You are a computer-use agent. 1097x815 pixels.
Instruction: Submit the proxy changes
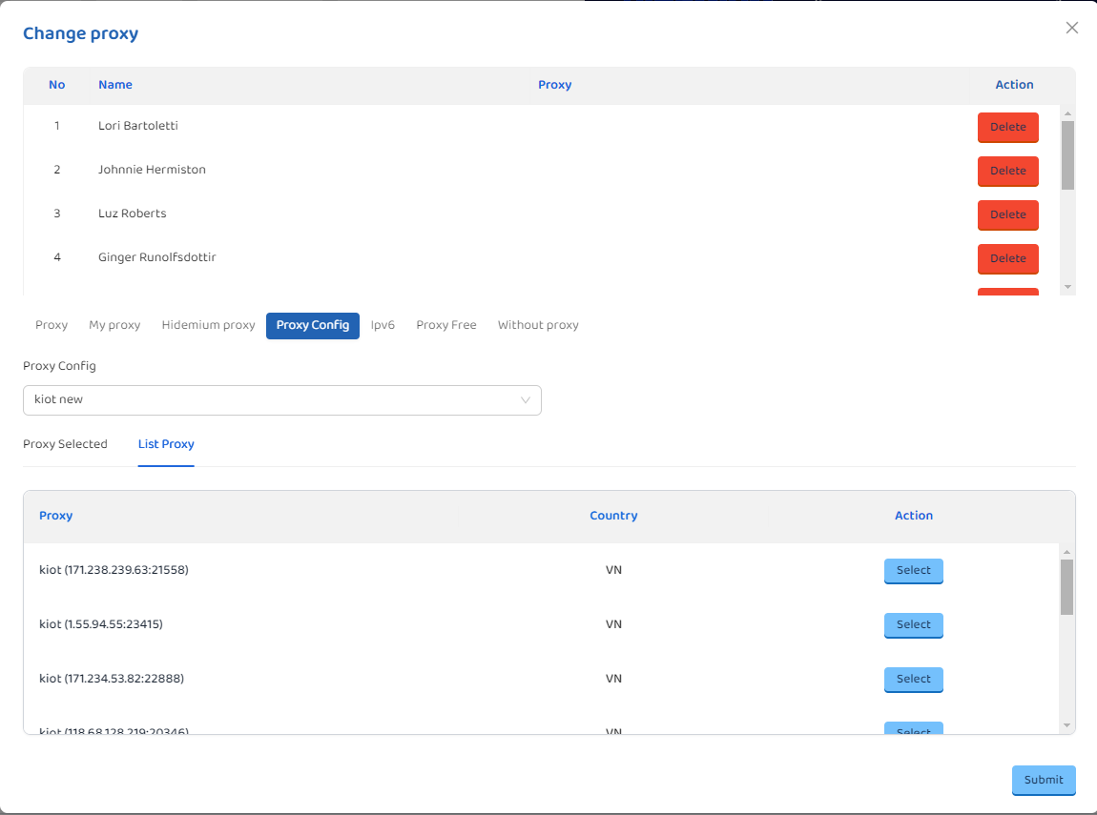click(1044, 780)
